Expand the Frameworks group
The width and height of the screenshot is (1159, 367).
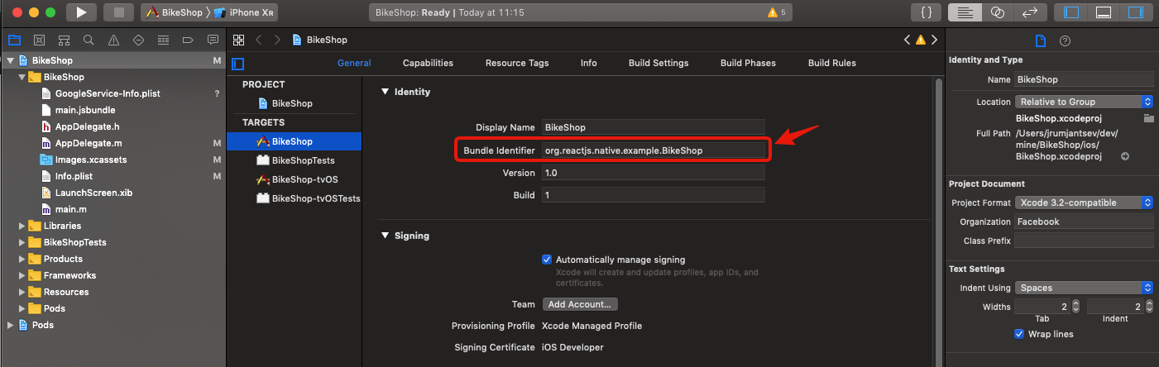coord(22,275)
